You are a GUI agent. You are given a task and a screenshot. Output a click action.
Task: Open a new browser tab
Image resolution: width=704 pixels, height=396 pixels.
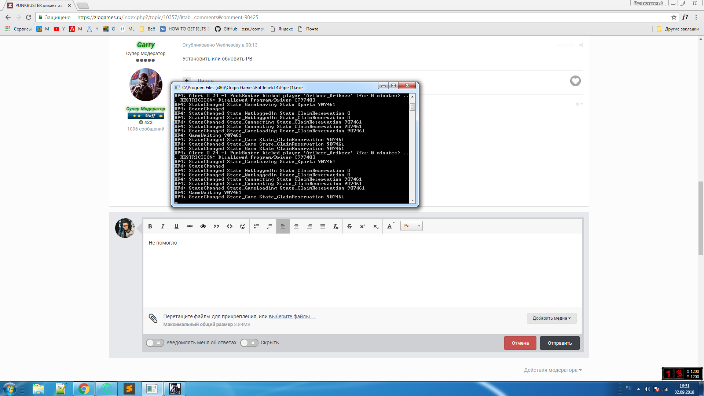83,5
